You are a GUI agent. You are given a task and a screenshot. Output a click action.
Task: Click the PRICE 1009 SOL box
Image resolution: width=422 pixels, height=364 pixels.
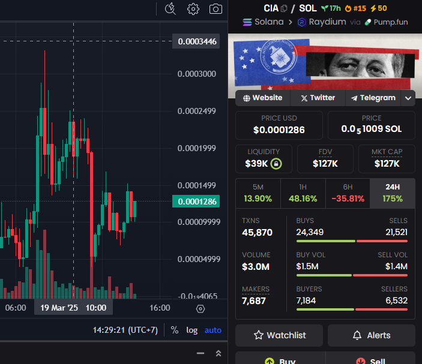372,125
